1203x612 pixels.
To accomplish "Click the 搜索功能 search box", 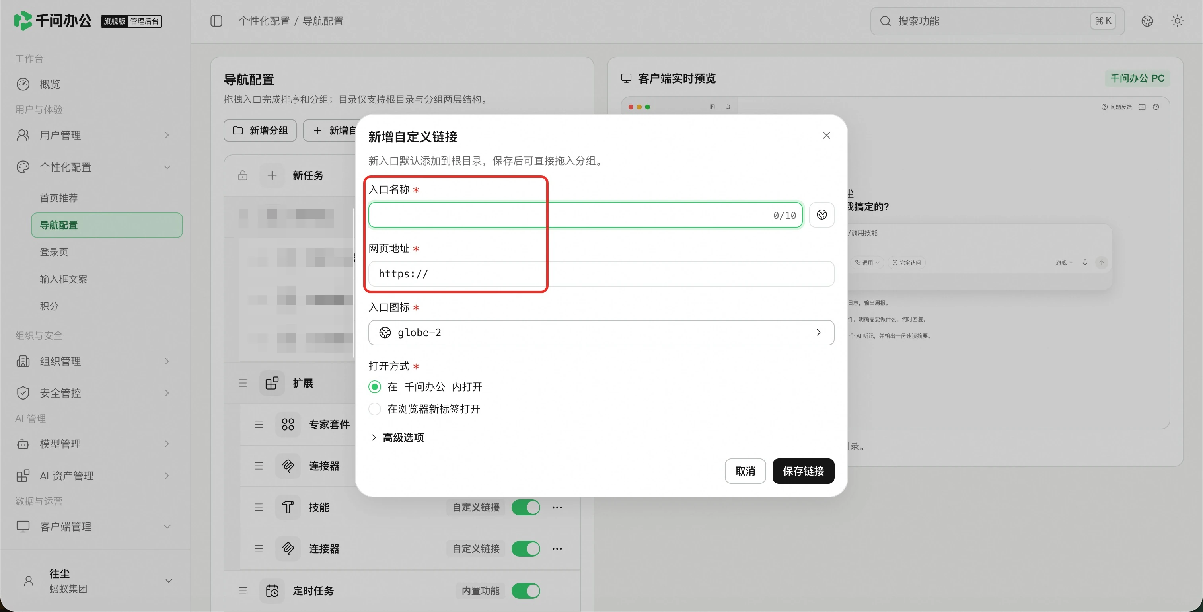I will click(997, 21).
